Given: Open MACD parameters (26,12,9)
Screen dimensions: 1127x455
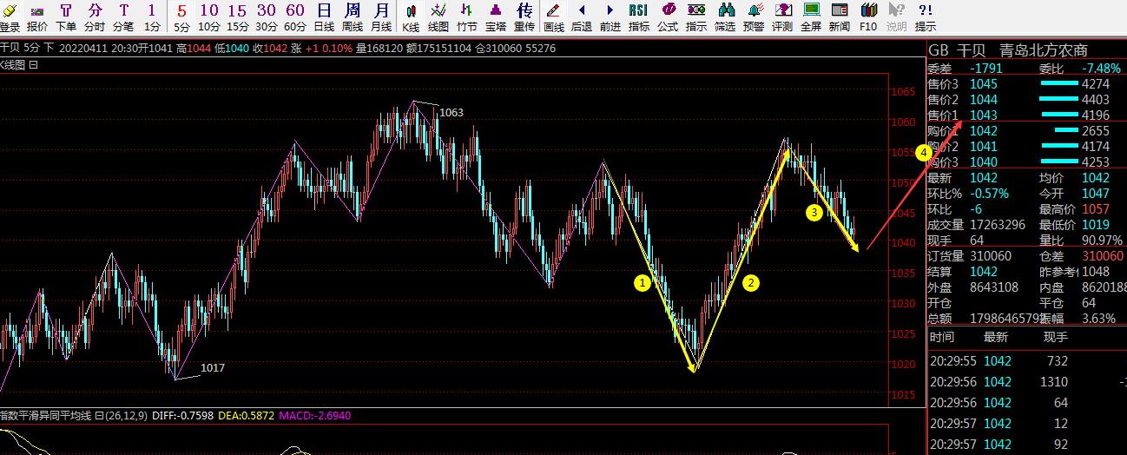Looking at the screenshot, I should click(x=127, y=416).
